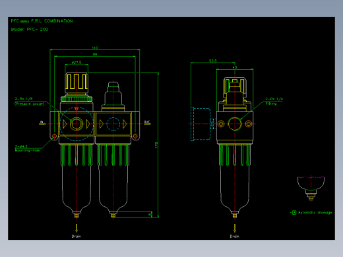Pick the 99 width dimension text
343x257 pixels.
point(95,54)
